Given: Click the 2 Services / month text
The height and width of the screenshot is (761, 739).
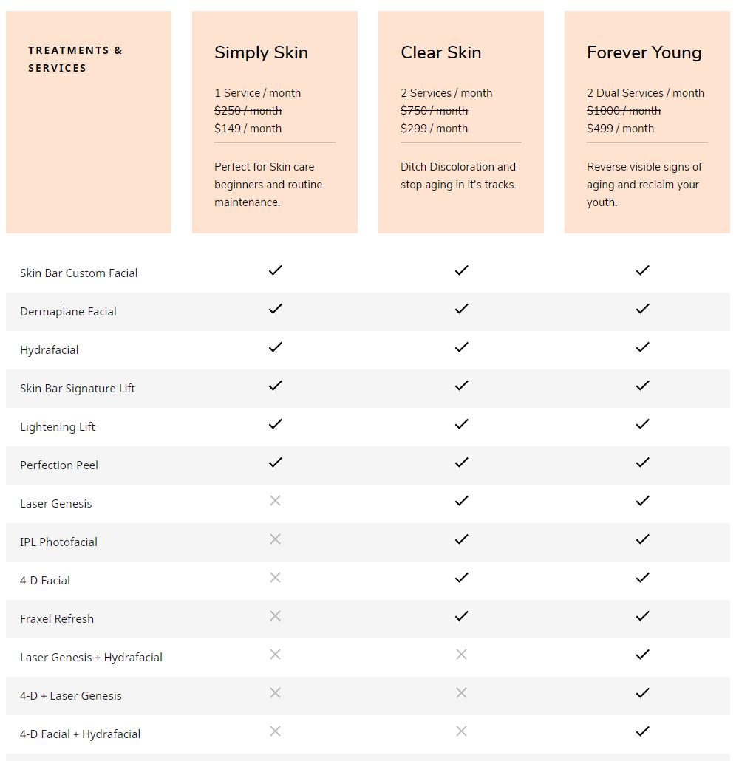Looking at the screenshot, I should (x=446, y=93).
